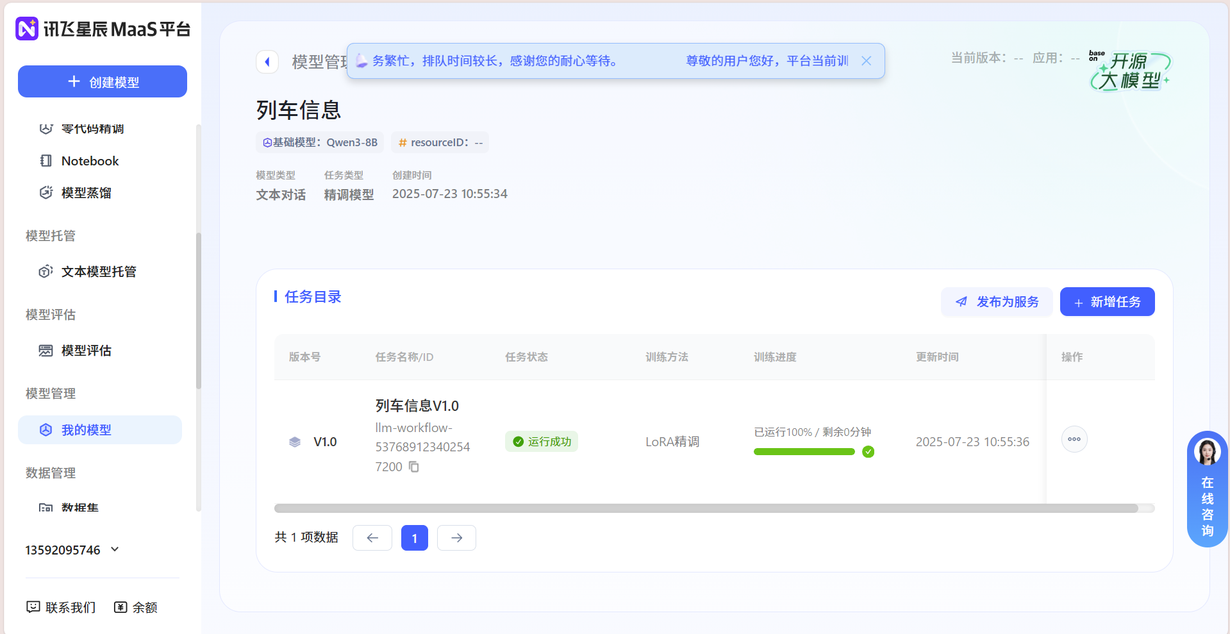
Task: Copy the llm-workflow task ID
Action: [413, 467]
